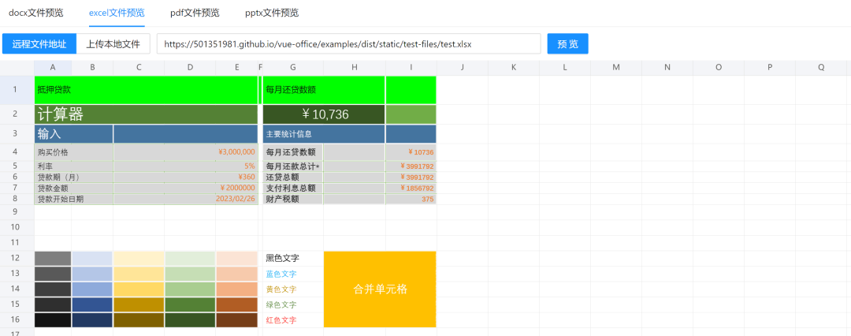Click the 财产税额 label cell
The width and height of the screenshot is (851, 336).
[x=293, y=199]
